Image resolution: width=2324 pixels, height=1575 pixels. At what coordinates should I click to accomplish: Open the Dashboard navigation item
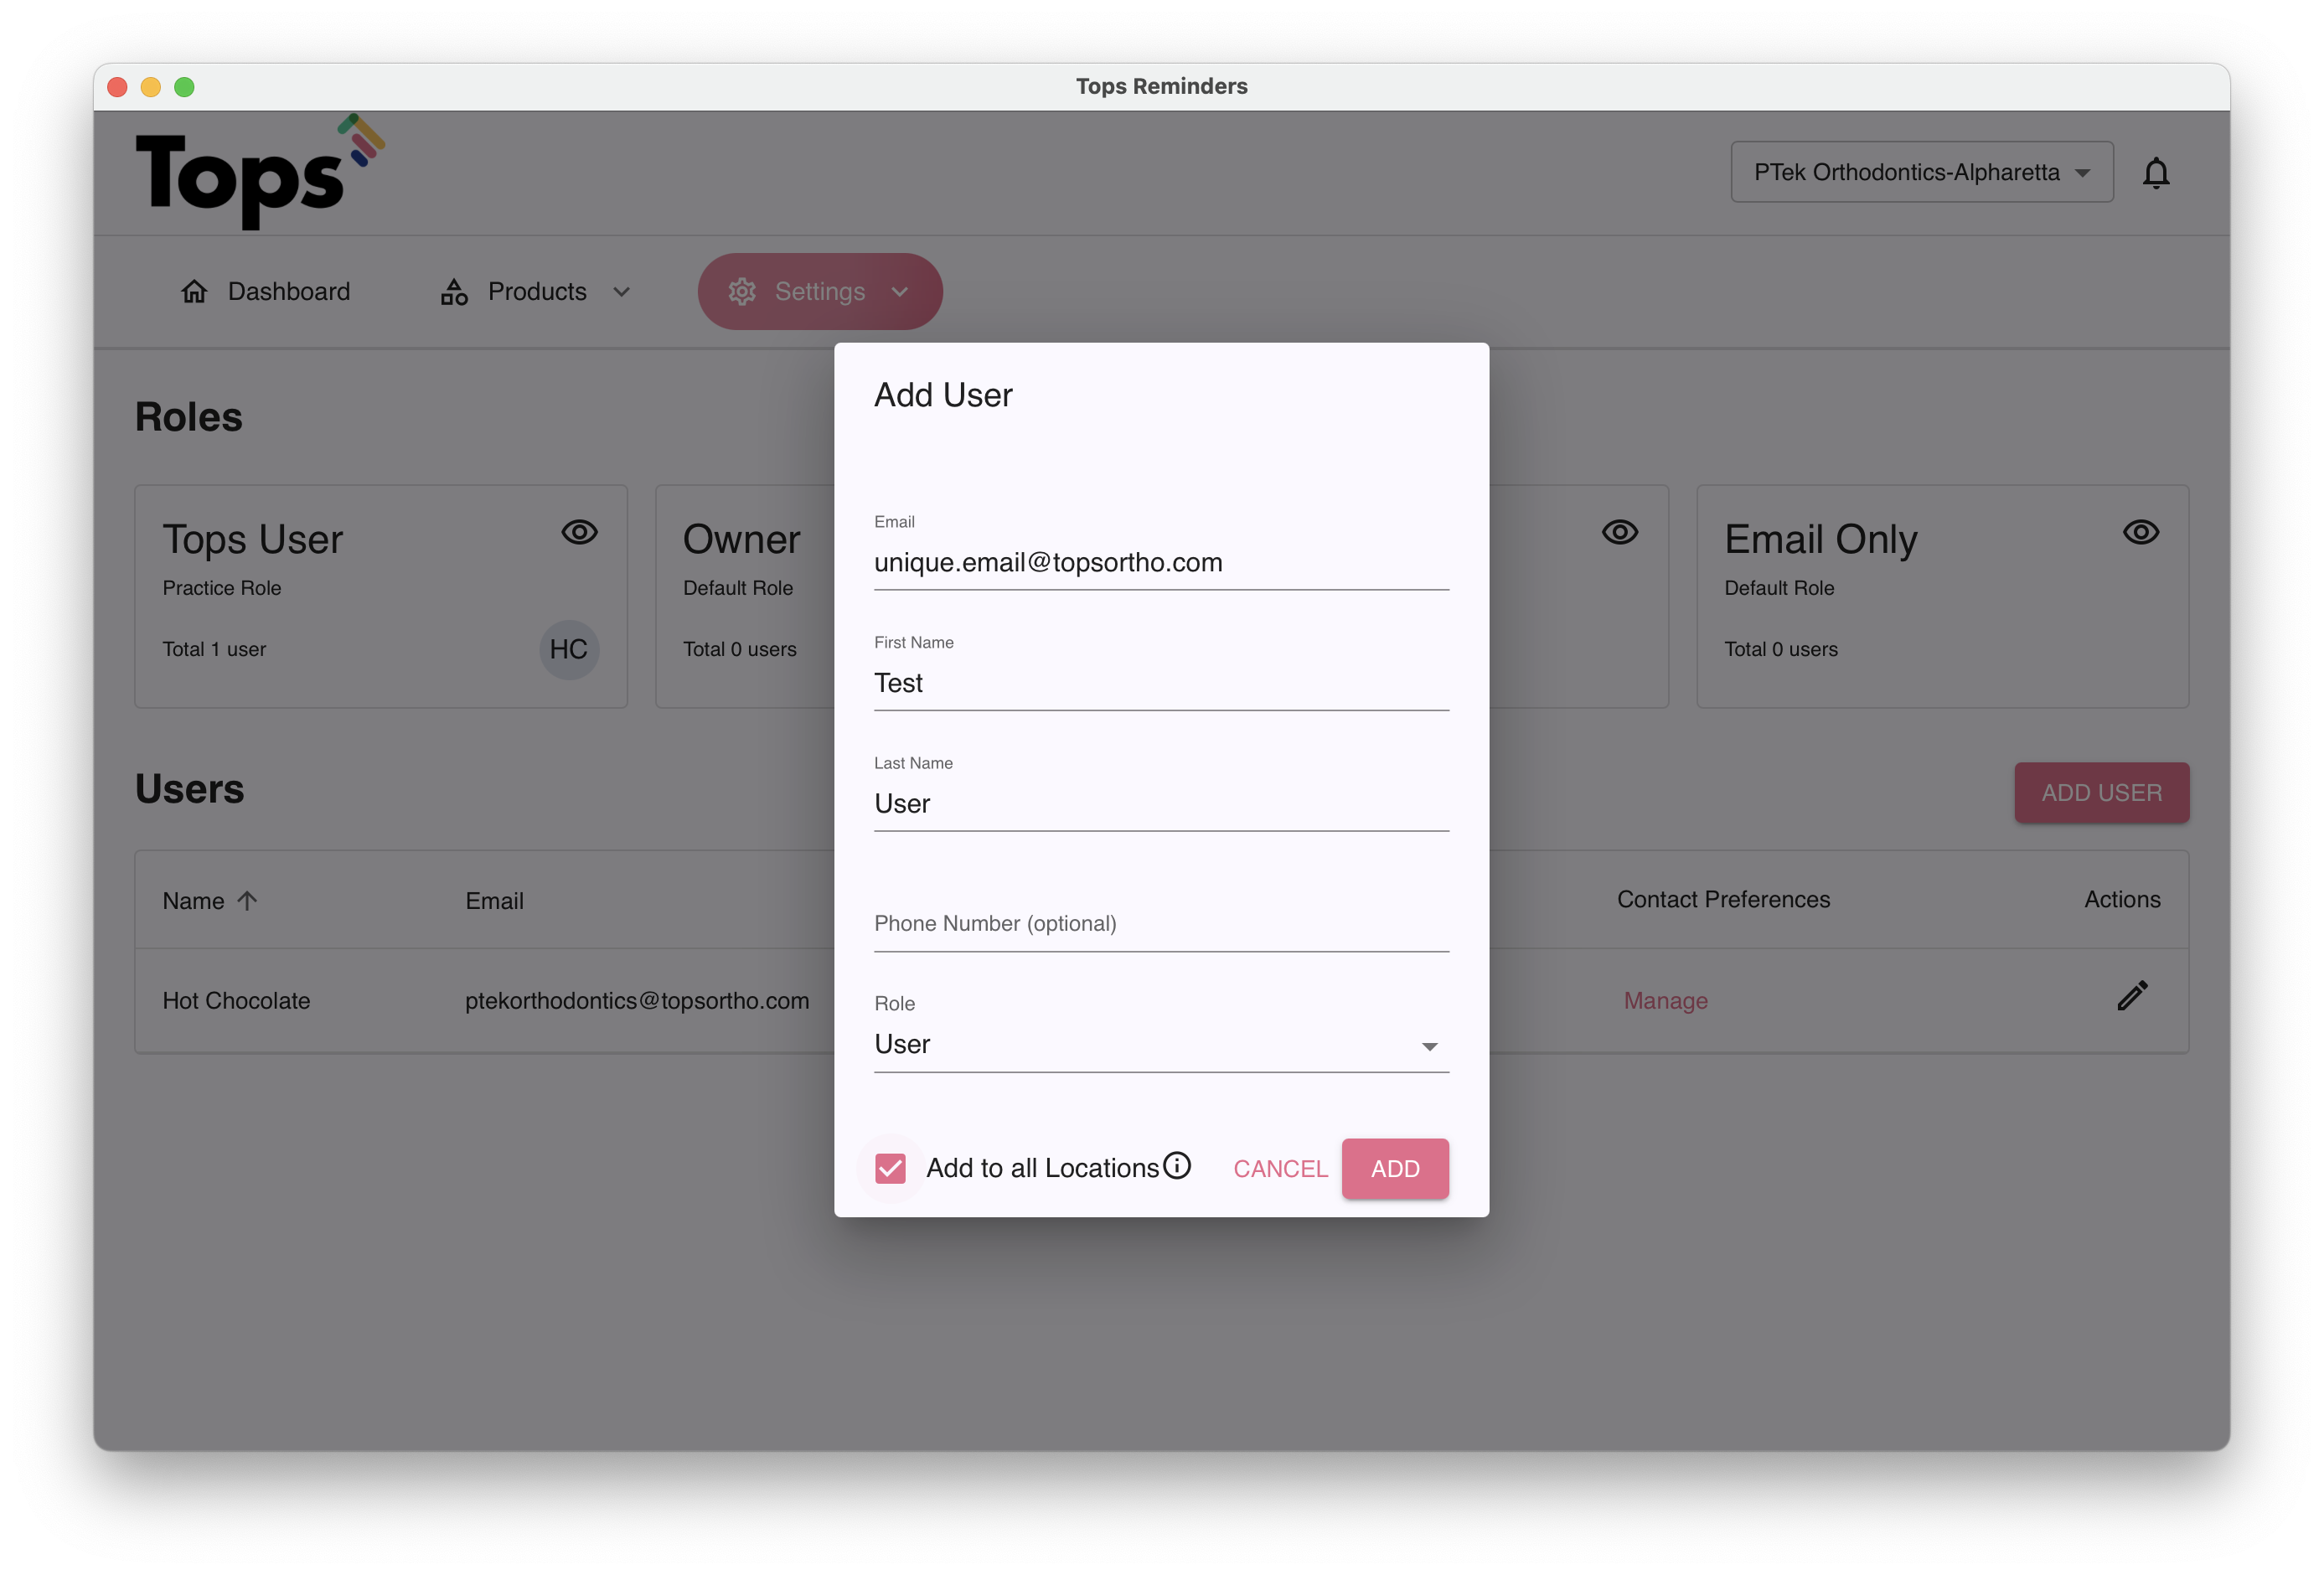pyautogui.click(x=266, y=291)
